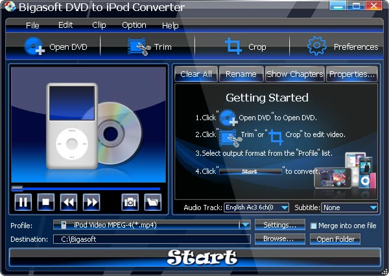Click the iPod and disc preview image
Image resolution: width=389 pixels, height=276 pixels.
coord(89,124)
